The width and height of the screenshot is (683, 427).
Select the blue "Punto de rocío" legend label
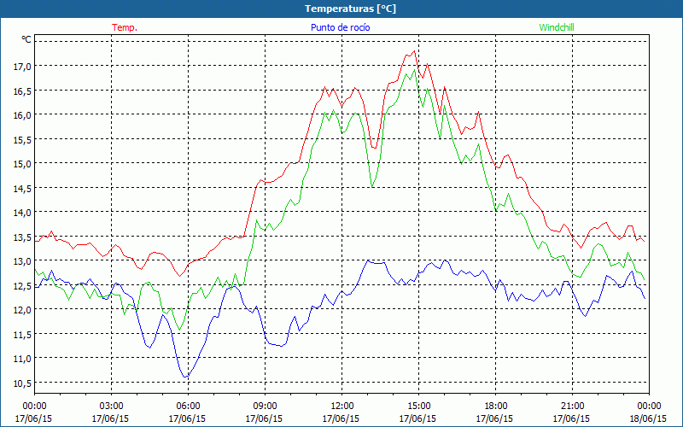(x=340, y=27)
